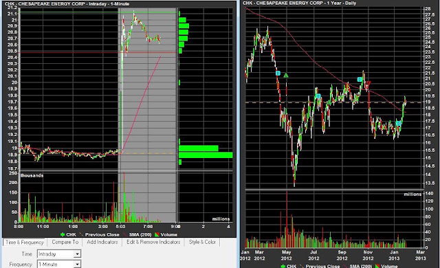Open the Frequency dropdown arrow showing 1-Minute
Screen dimensions: 440x268
[x=77, y=265]
